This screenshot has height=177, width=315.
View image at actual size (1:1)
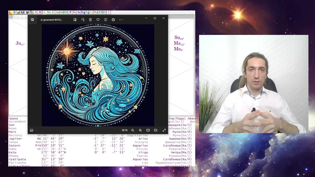[x=156, y=130]
